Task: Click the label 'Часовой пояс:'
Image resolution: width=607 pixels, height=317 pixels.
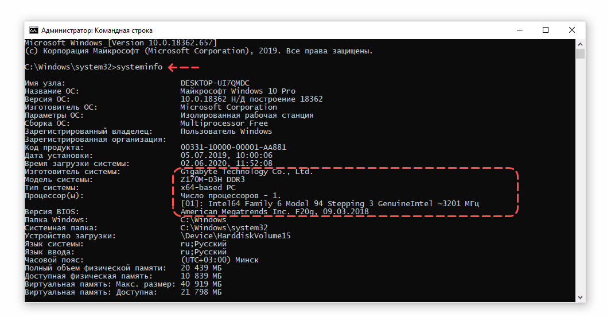Action: click(x=54, y=260)
